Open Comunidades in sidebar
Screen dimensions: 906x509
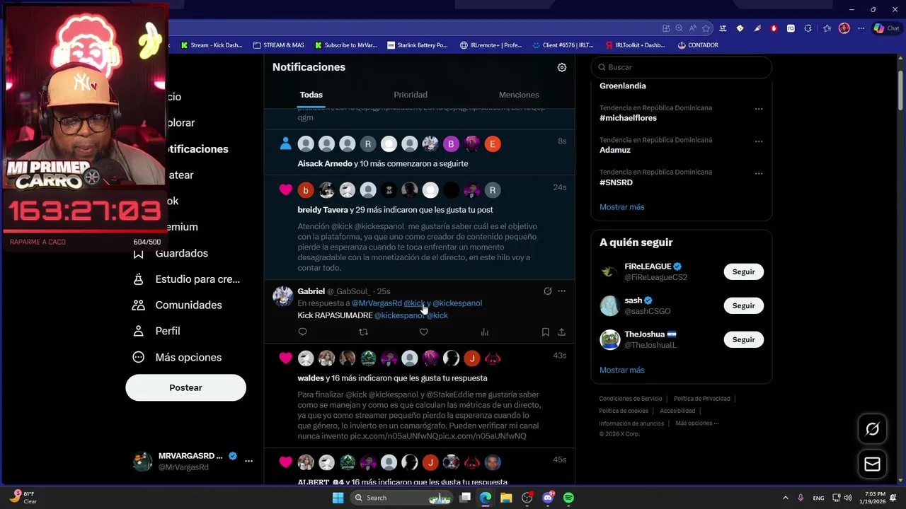[178, 305]
